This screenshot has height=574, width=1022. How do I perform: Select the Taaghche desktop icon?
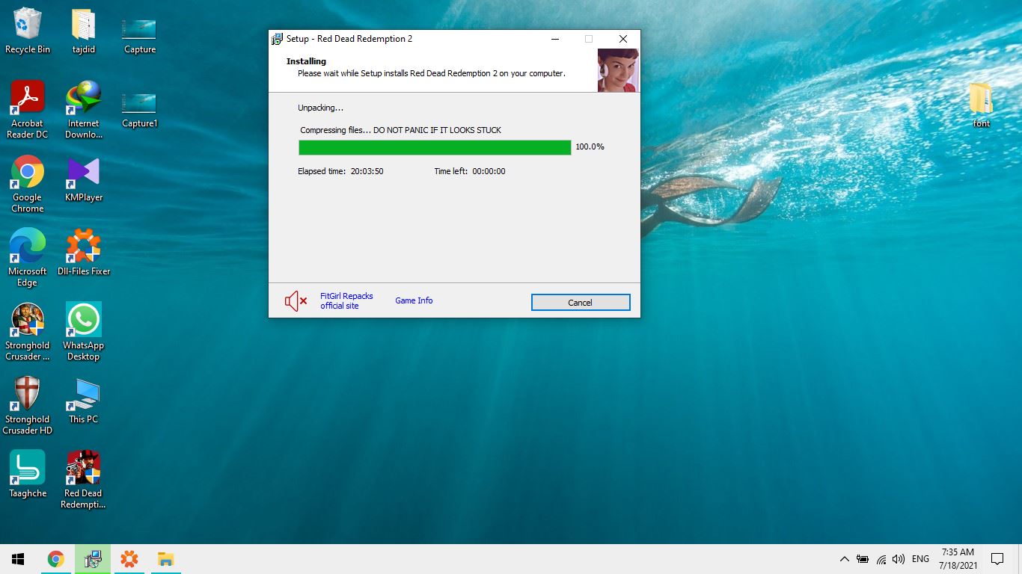pyautogui.click(x=28, y=475)
